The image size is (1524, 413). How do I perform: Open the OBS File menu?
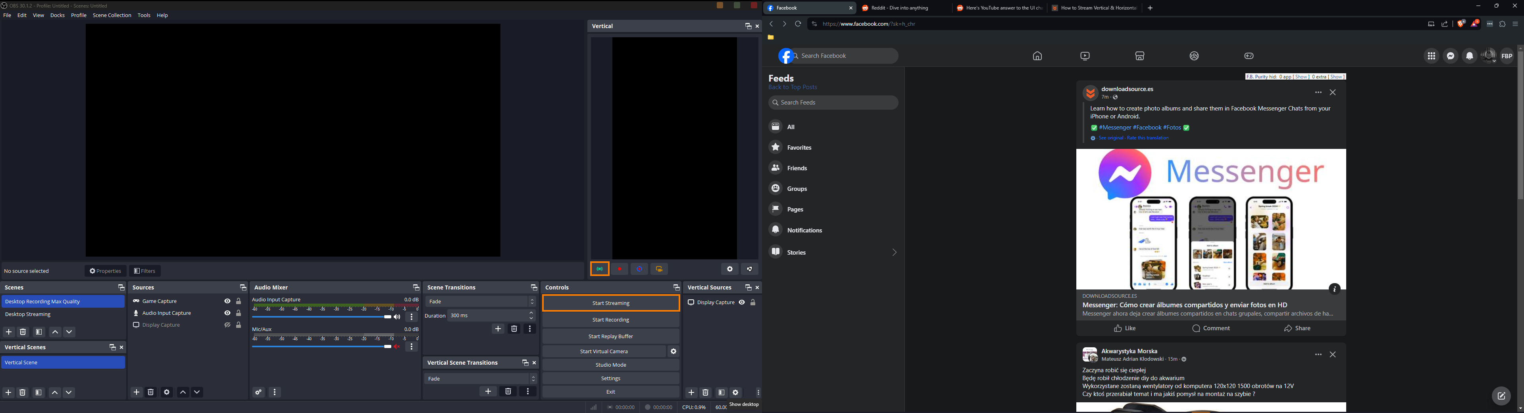[7, 15]
